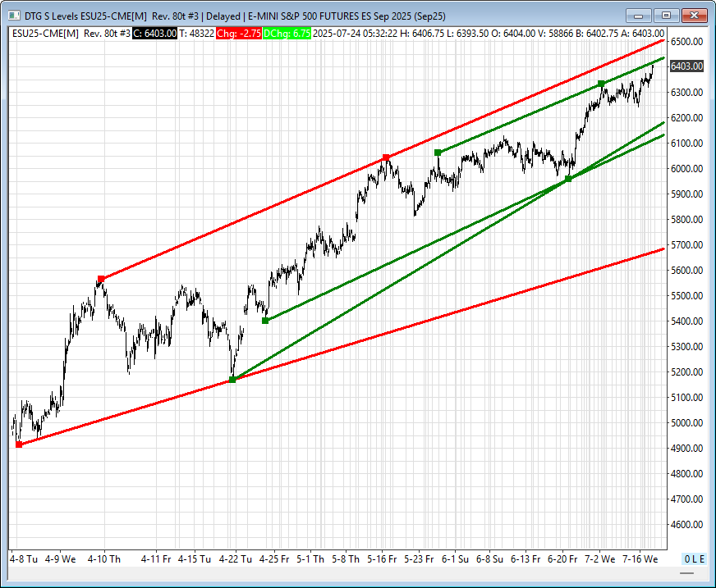Screen dimensions: 716x588
Task: Click the Rev. 80t #3 header text
Action: [107, 34]
